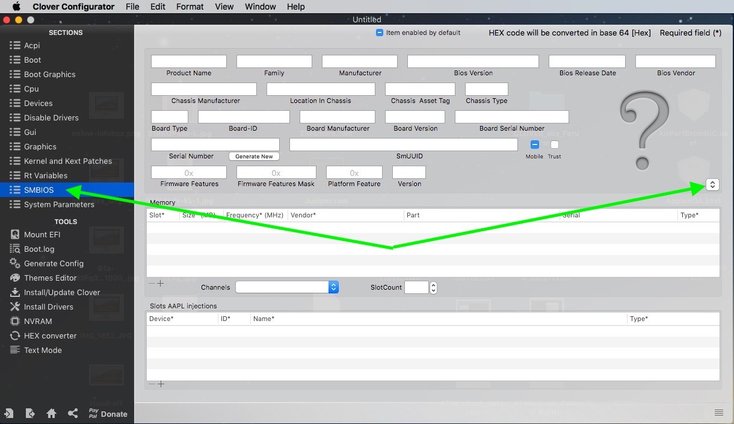Viewport: 734px width, 424px height.
Task: Click the Platform Feature field
Action: coord(354,172)
